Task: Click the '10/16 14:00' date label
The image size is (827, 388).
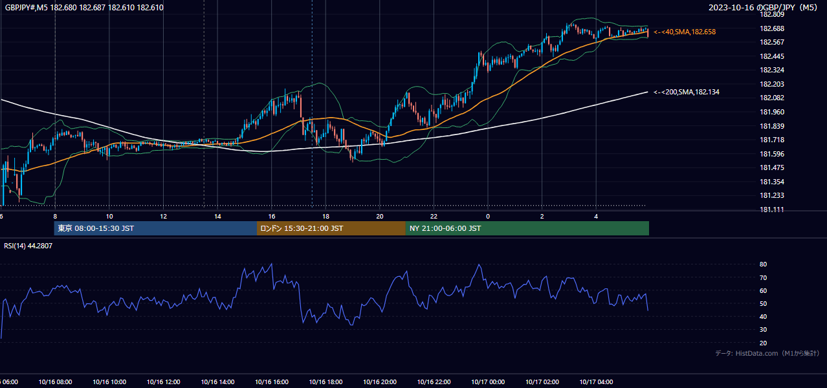Action: point(217,382)
